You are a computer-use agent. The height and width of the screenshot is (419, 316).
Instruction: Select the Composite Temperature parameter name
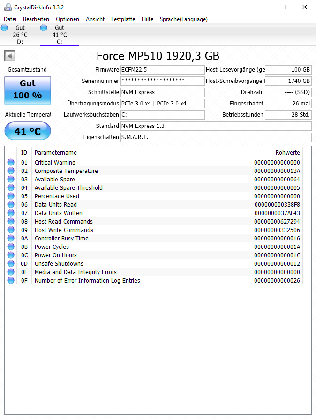point(66,171)
